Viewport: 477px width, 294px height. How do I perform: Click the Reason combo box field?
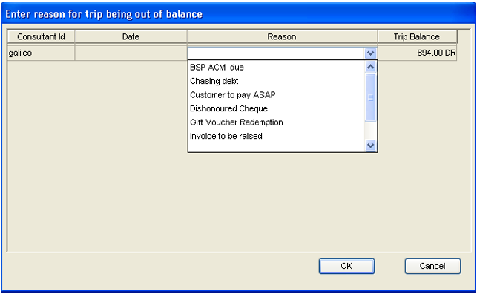click(x=283, y=53)
